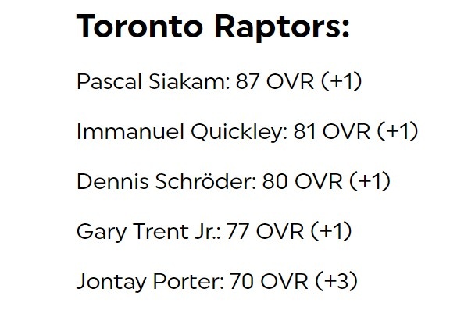The height and width of the screenshot is (310, 457).
Task: Click Gary Trent Jr.'s 77 OVR rating
Action: (265, 232)
